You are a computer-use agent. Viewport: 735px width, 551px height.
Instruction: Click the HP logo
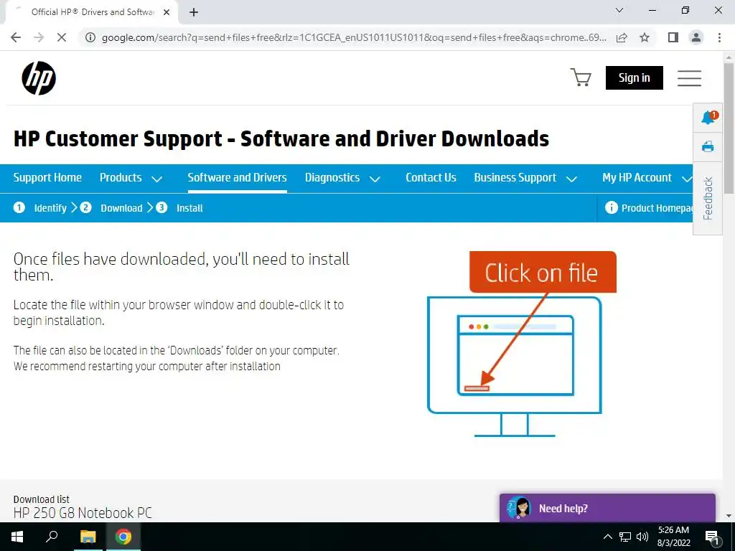click(x=39, y=78)
